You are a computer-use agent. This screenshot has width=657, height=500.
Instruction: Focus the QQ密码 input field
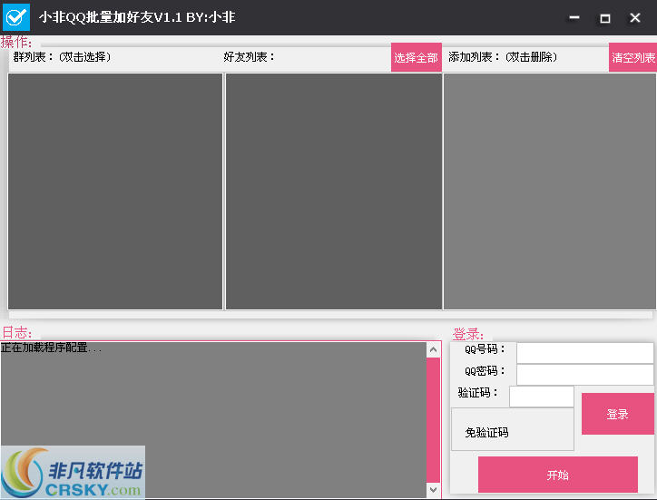[x=585, y=374]
